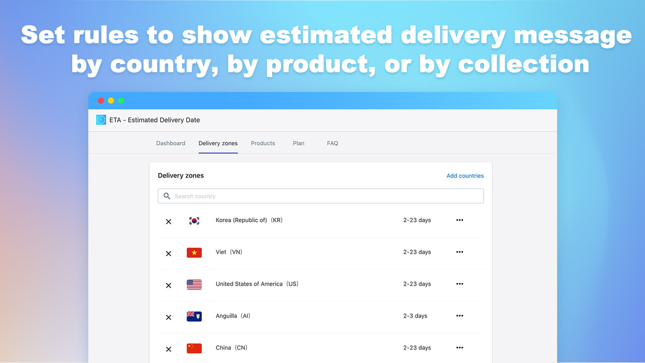Select the Plan tab
Image resolution: width=645 pixels, height=363 pixels.
coord(298,143)
